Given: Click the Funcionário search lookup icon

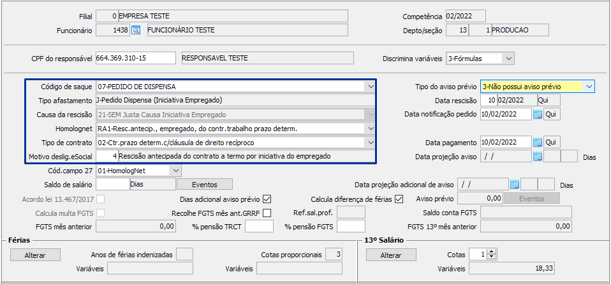Looking at the screenshot, I should 135,30.
